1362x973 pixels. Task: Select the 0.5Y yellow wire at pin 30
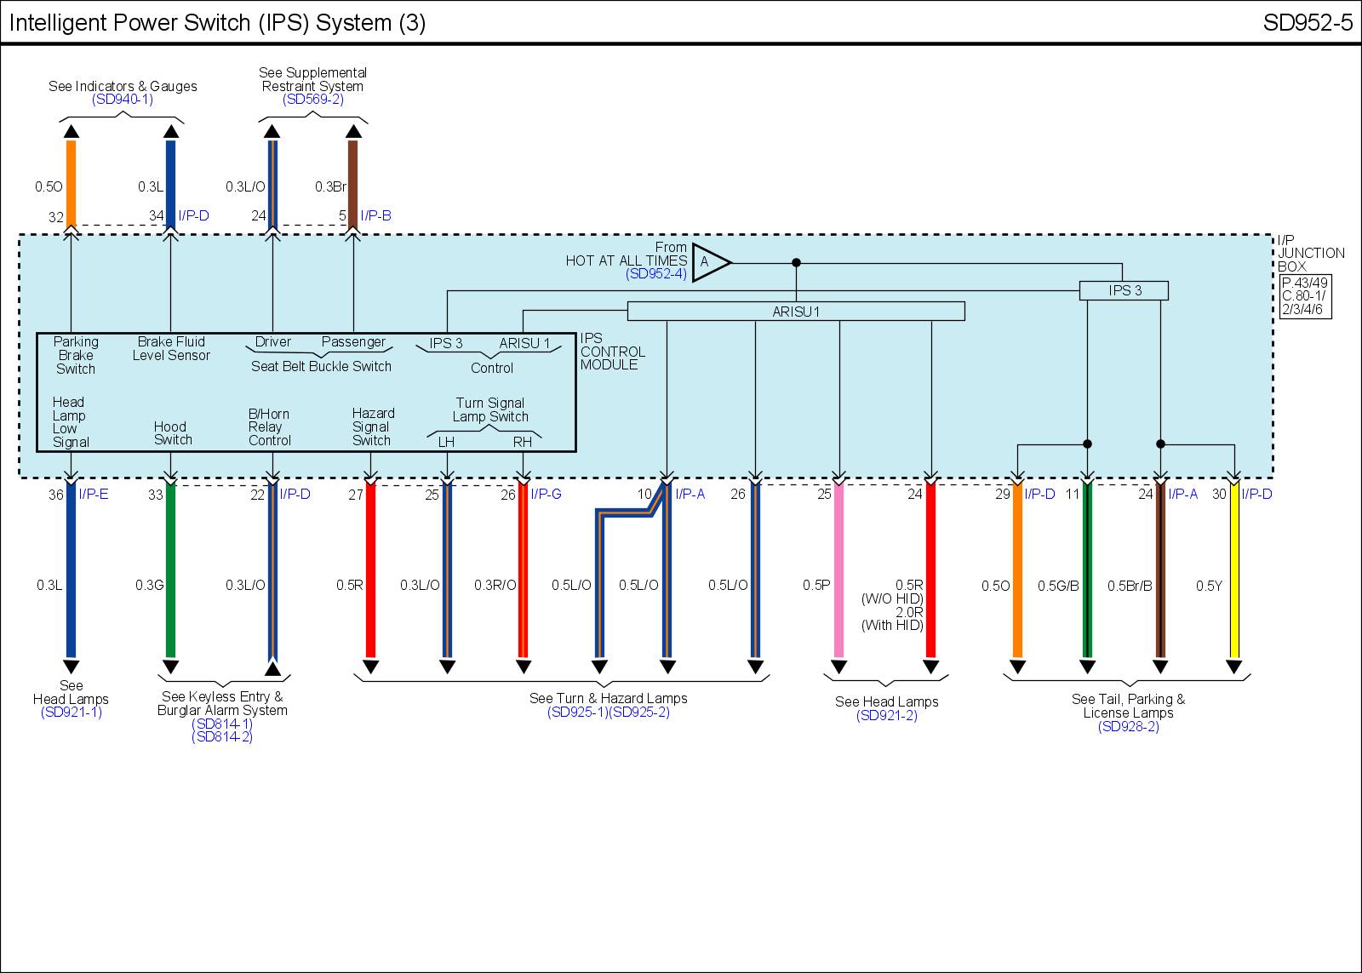1234,570
